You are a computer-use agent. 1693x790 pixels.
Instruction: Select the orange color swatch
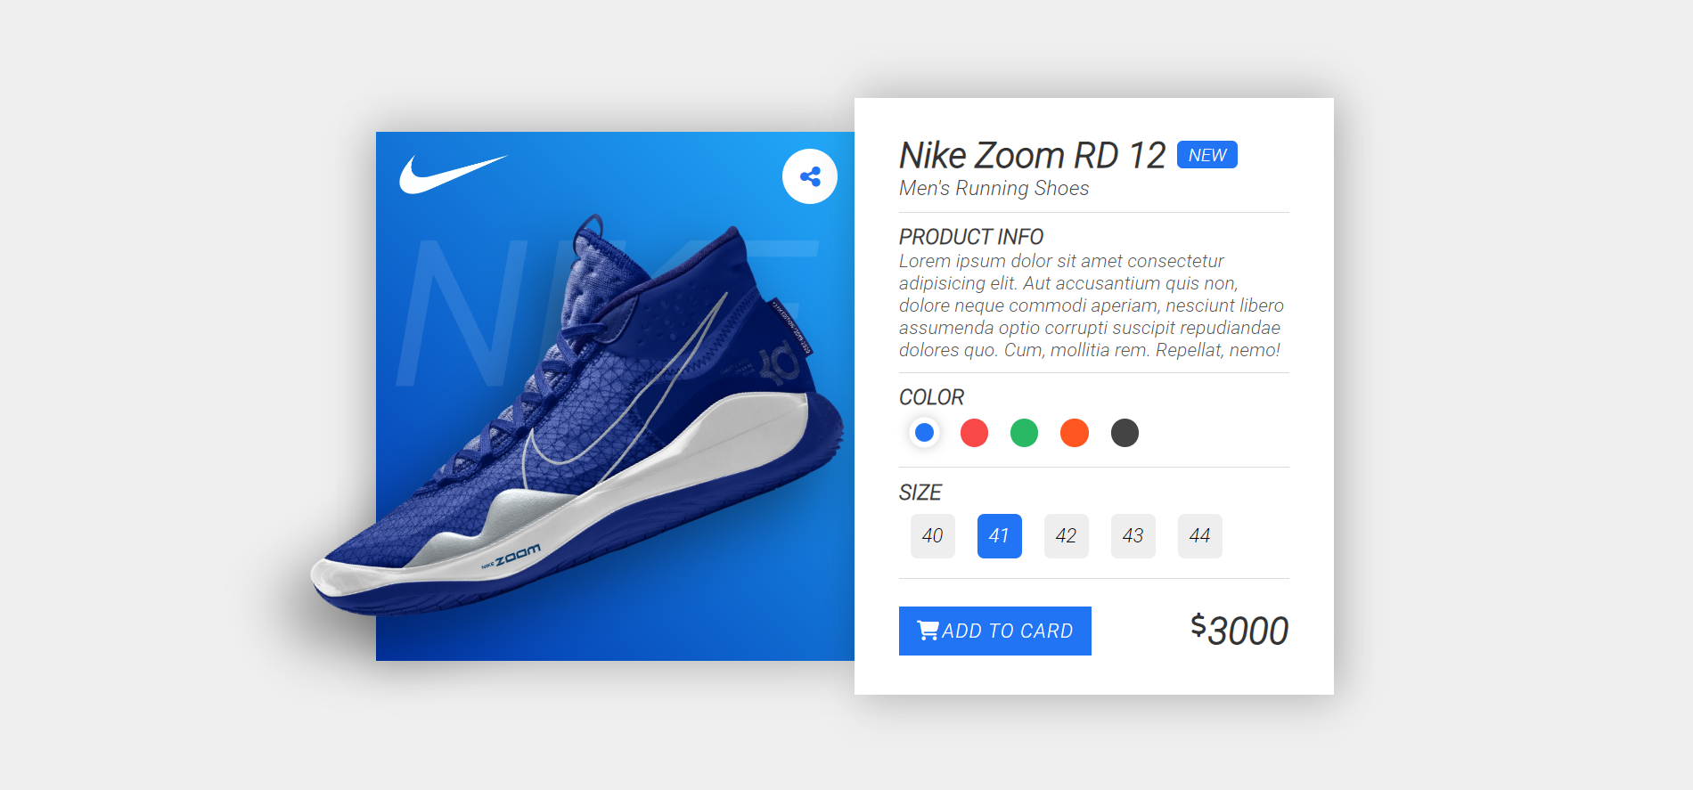[x=1075, y=433]
